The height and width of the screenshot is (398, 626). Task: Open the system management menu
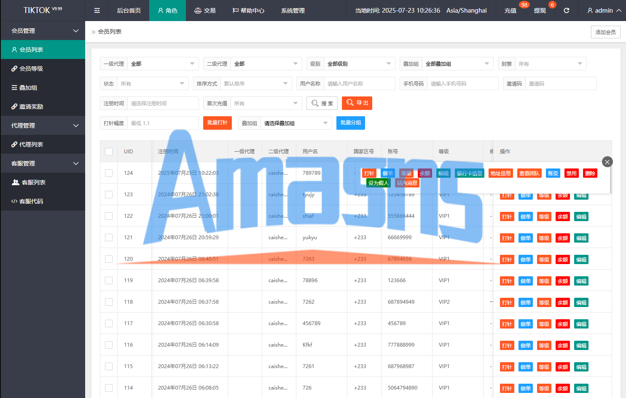[x=293, y=11]
